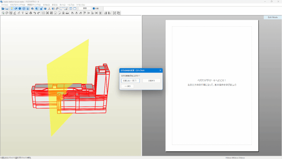The image size is (282, 159).
Task: Click the 展開 unfold button in toolbar
Action: coord(85,9)
